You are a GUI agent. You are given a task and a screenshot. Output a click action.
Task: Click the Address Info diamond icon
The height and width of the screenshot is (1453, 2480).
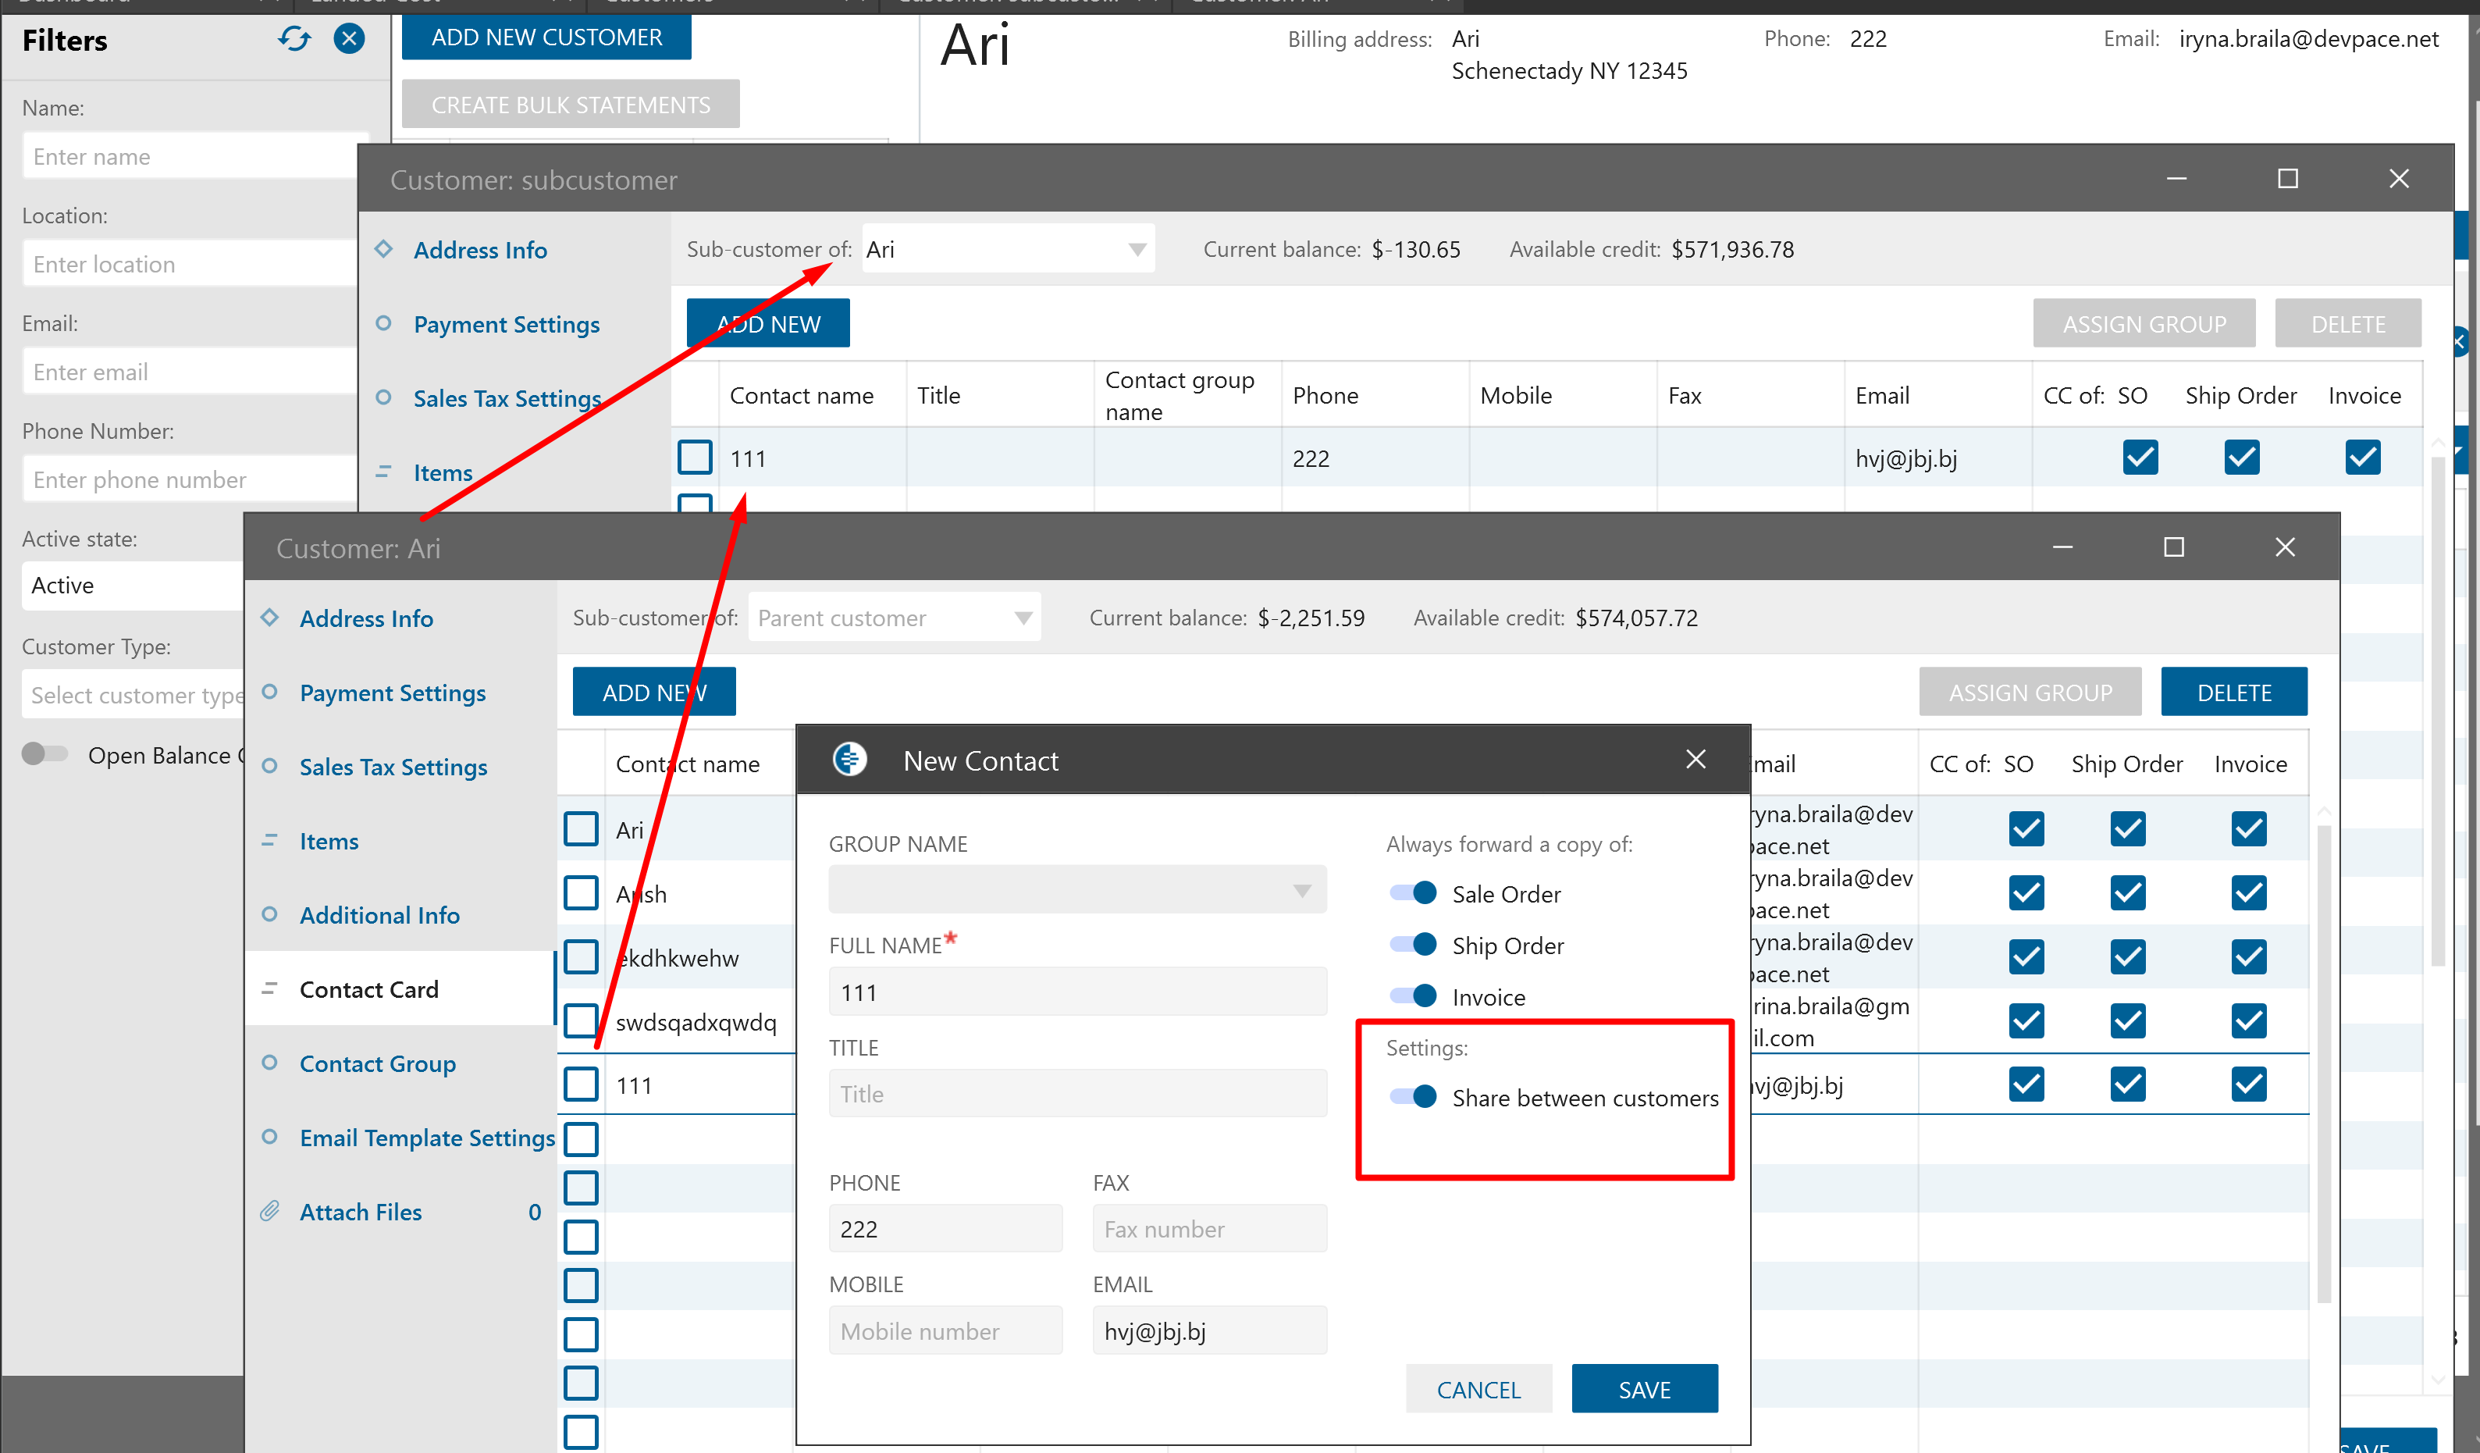(x=269, y=618)
